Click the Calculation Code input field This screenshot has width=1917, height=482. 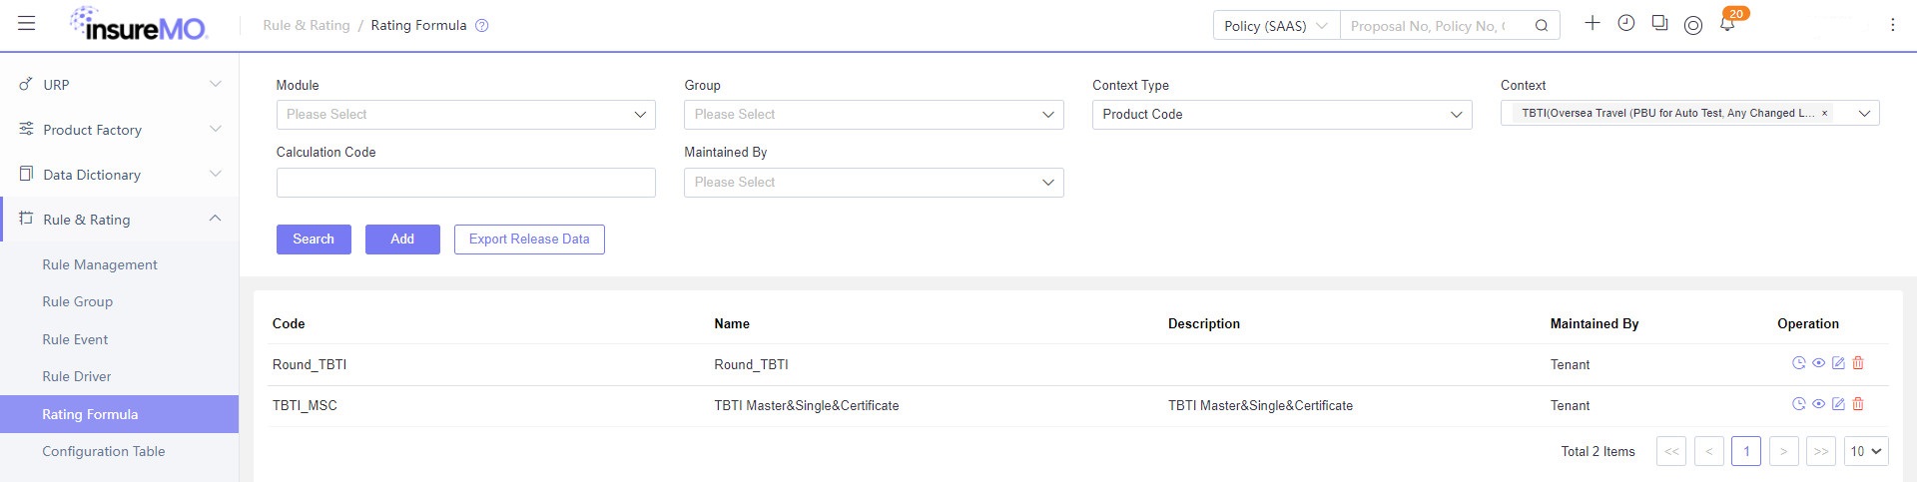[x=465, y=183]
